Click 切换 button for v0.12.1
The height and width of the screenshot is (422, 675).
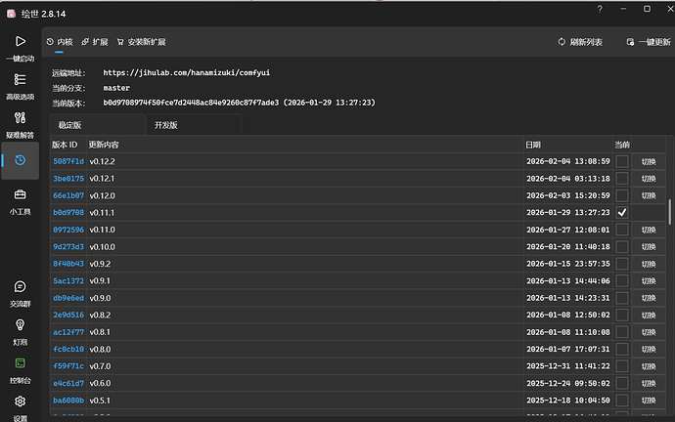point(649,179)
